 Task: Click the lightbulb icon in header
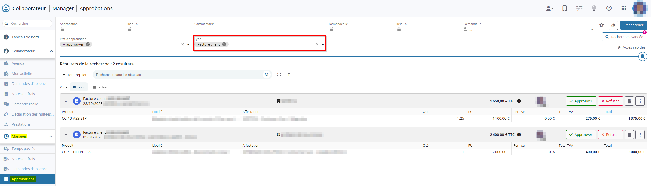point(594,8)
